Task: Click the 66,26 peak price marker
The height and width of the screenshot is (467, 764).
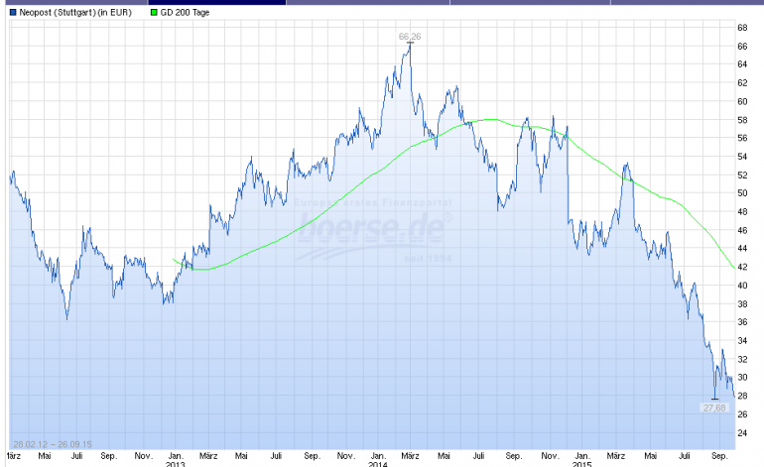Action: 409,37
